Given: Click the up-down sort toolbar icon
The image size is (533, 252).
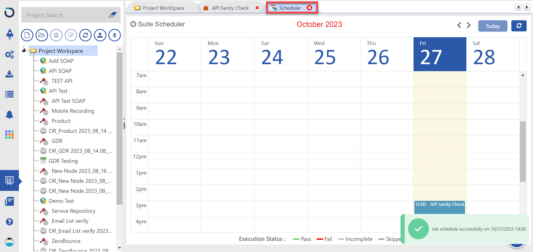Looking at the screenshot, I should [114, 35].
